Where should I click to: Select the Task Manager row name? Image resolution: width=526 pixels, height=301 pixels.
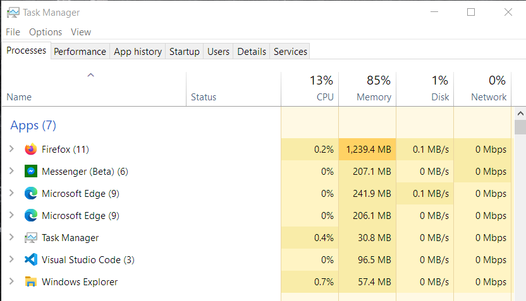click(x=70, y=238)
